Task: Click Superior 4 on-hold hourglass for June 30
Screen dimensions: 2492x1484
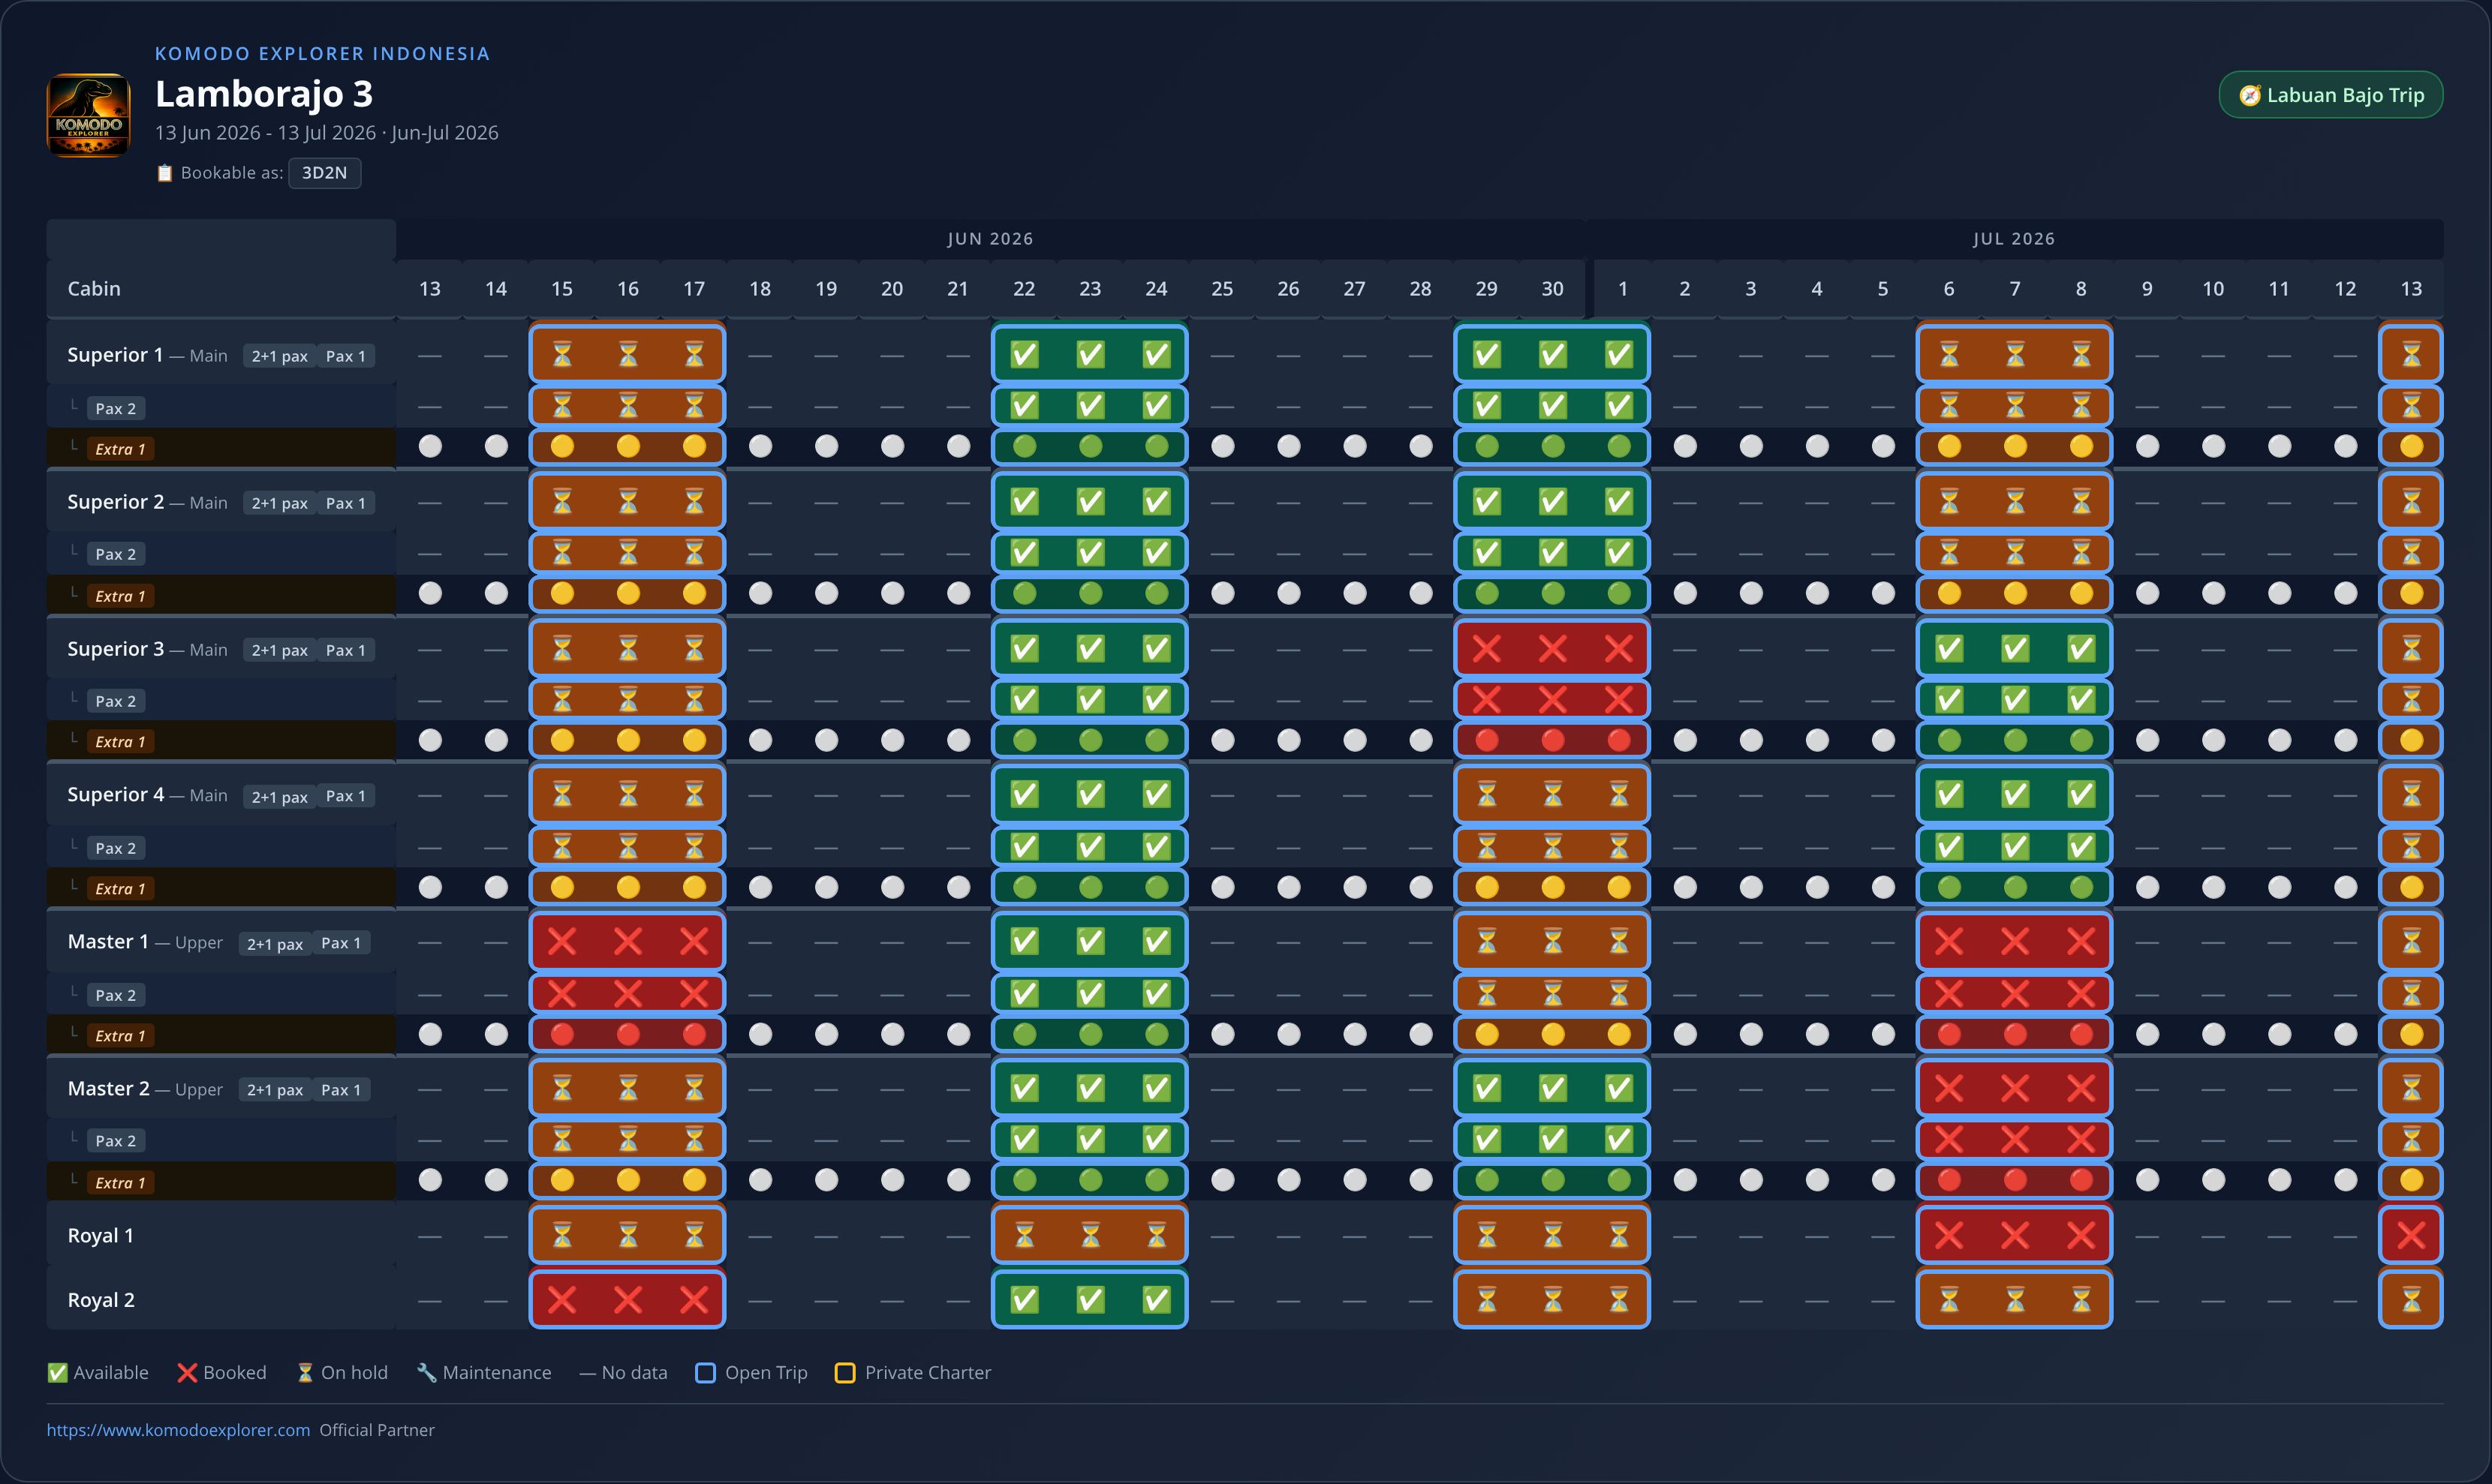Action: pos(1553,795)
